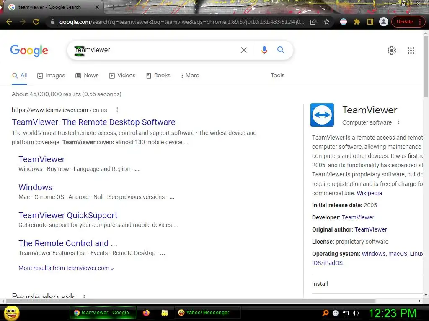The height and width of the screenshot is (321, 429).
Task: Open the TeamViewer QuickSupport sitelink
Action: (x=68, y=215)
